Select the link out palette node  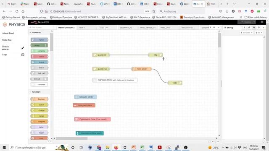coord(39,79)
